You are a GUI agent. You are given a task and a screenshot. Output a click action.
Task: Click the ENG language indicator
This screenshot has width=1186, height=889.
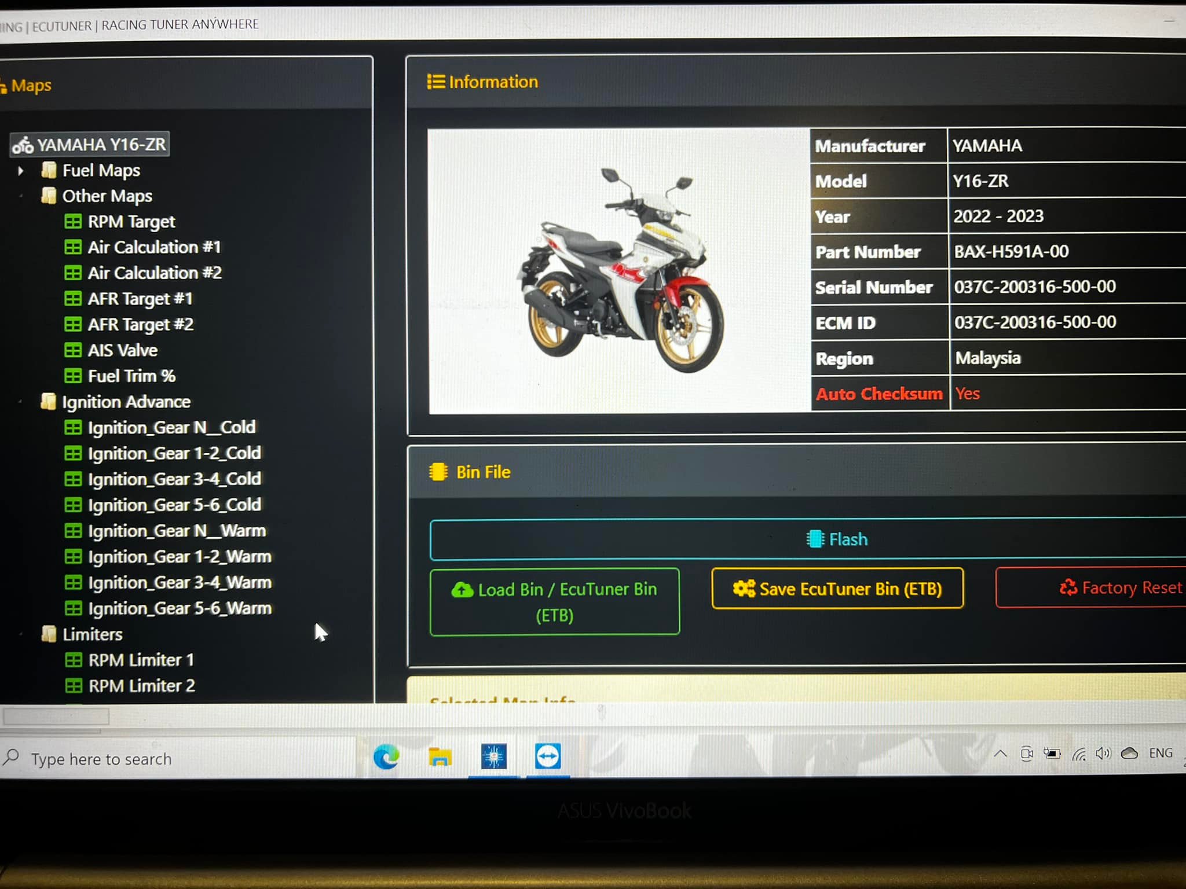1161,753
